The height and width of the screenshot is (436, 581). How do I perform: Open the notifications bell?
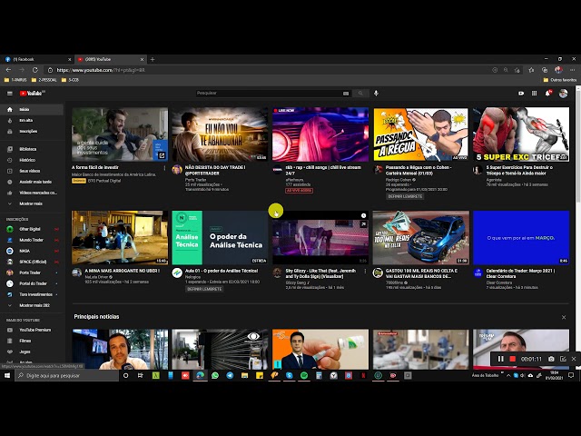[547, 94]
